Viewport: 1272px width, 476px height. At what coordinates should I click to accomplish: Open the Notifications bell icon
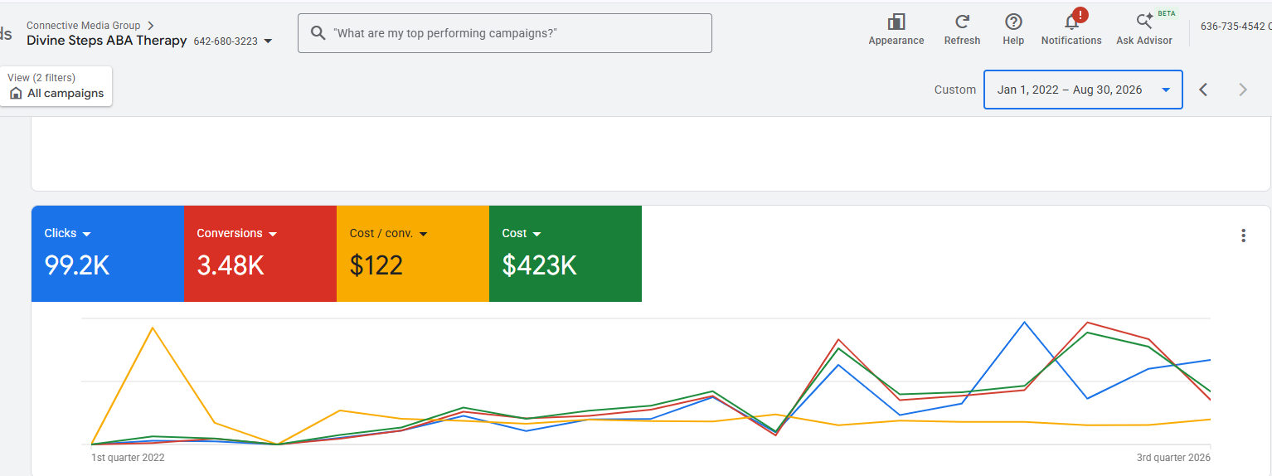[x=1071, y=22]
